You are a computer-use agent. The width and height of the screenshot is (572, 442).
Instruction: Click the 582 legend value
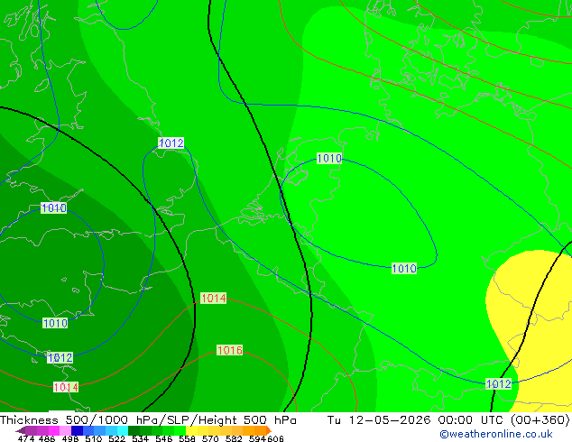tap(234, 438)
